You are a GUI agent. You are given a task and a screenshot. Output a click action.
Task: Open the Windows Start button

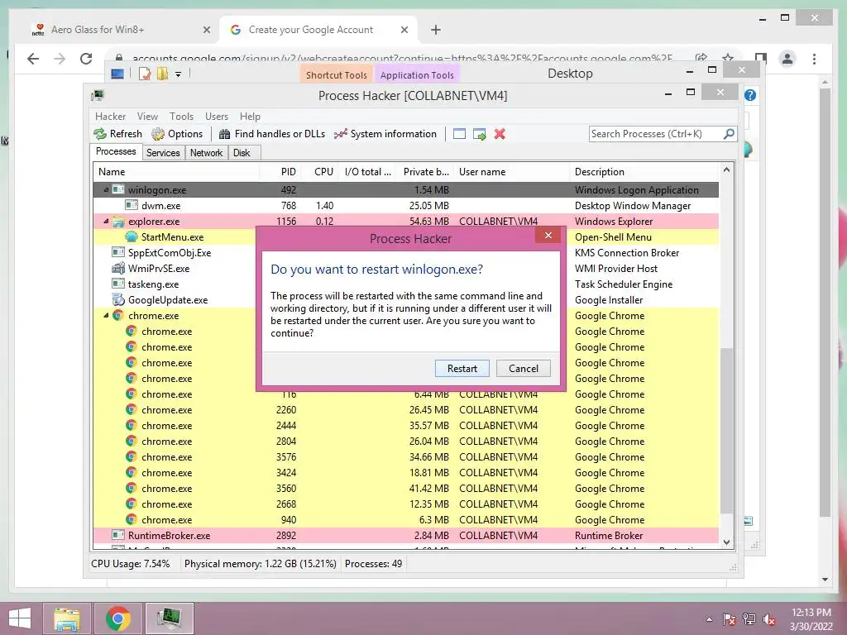(20, 618)
